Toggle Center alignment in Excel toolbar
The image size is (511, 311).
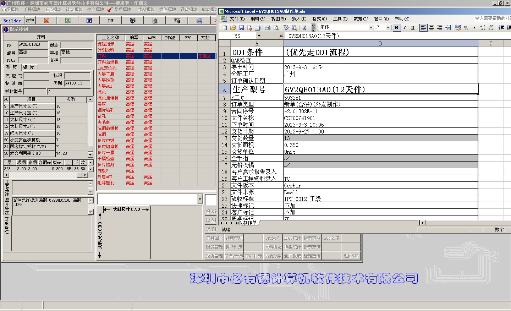point(432,28)
